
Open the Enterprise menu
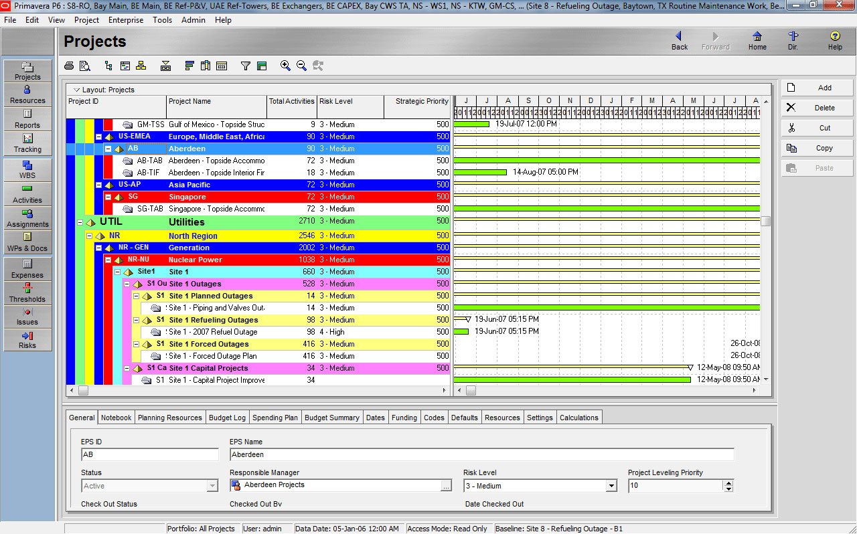(x=126, y=20)
